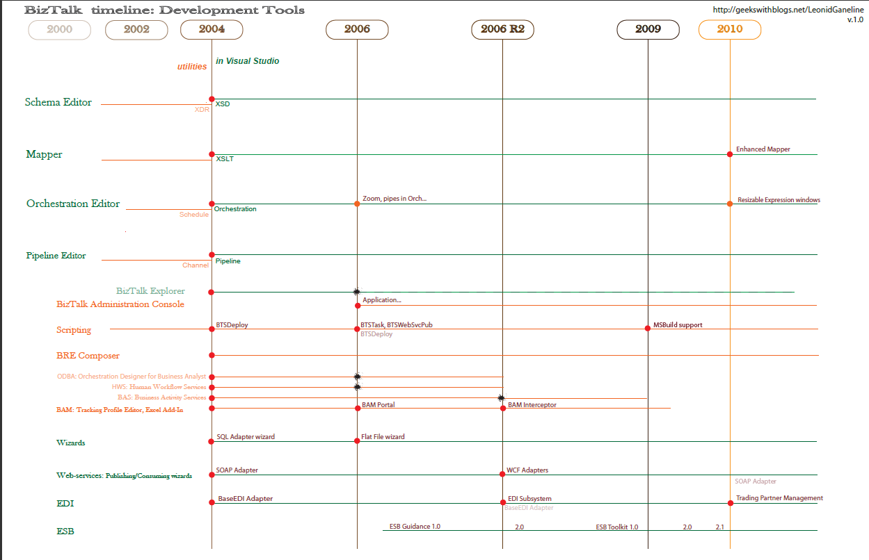
Task: Click the red marker beside BAM Portal
Action: tap(358, 408)
